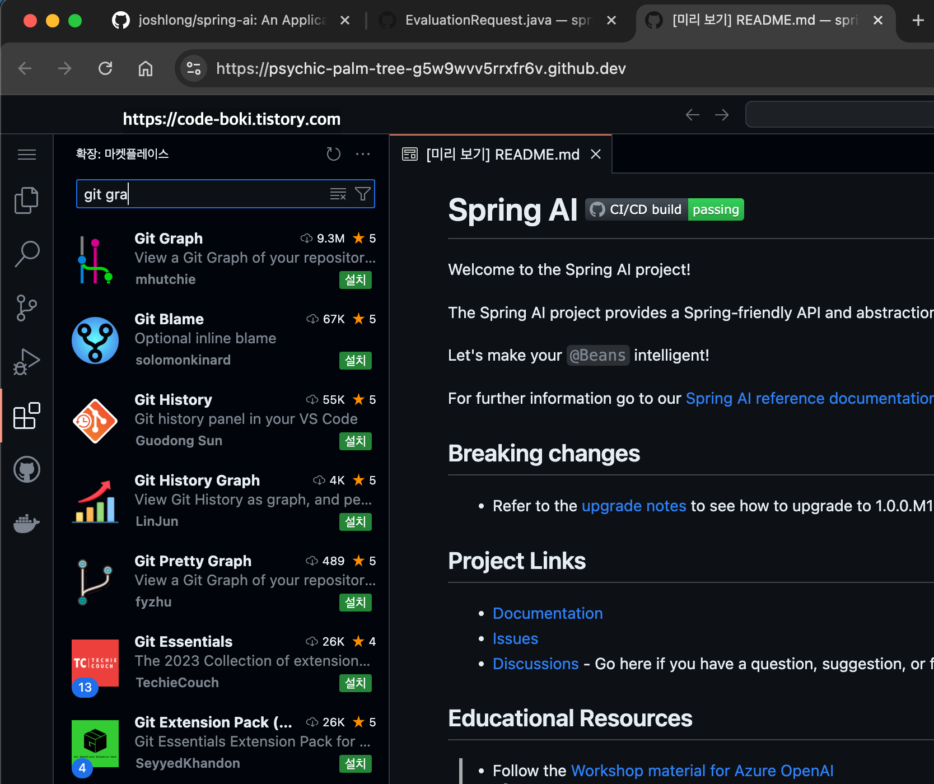
Task: Close the joshlong/spring-ai browser tab
Action: point(345,21)
